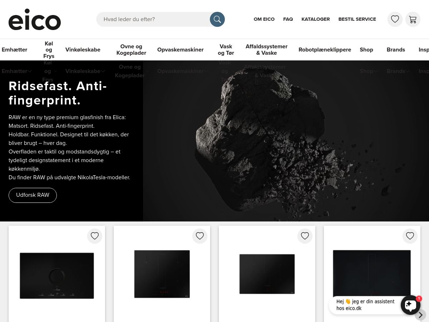Open the first cooktop product thumbnail

(x=57, y=275)
